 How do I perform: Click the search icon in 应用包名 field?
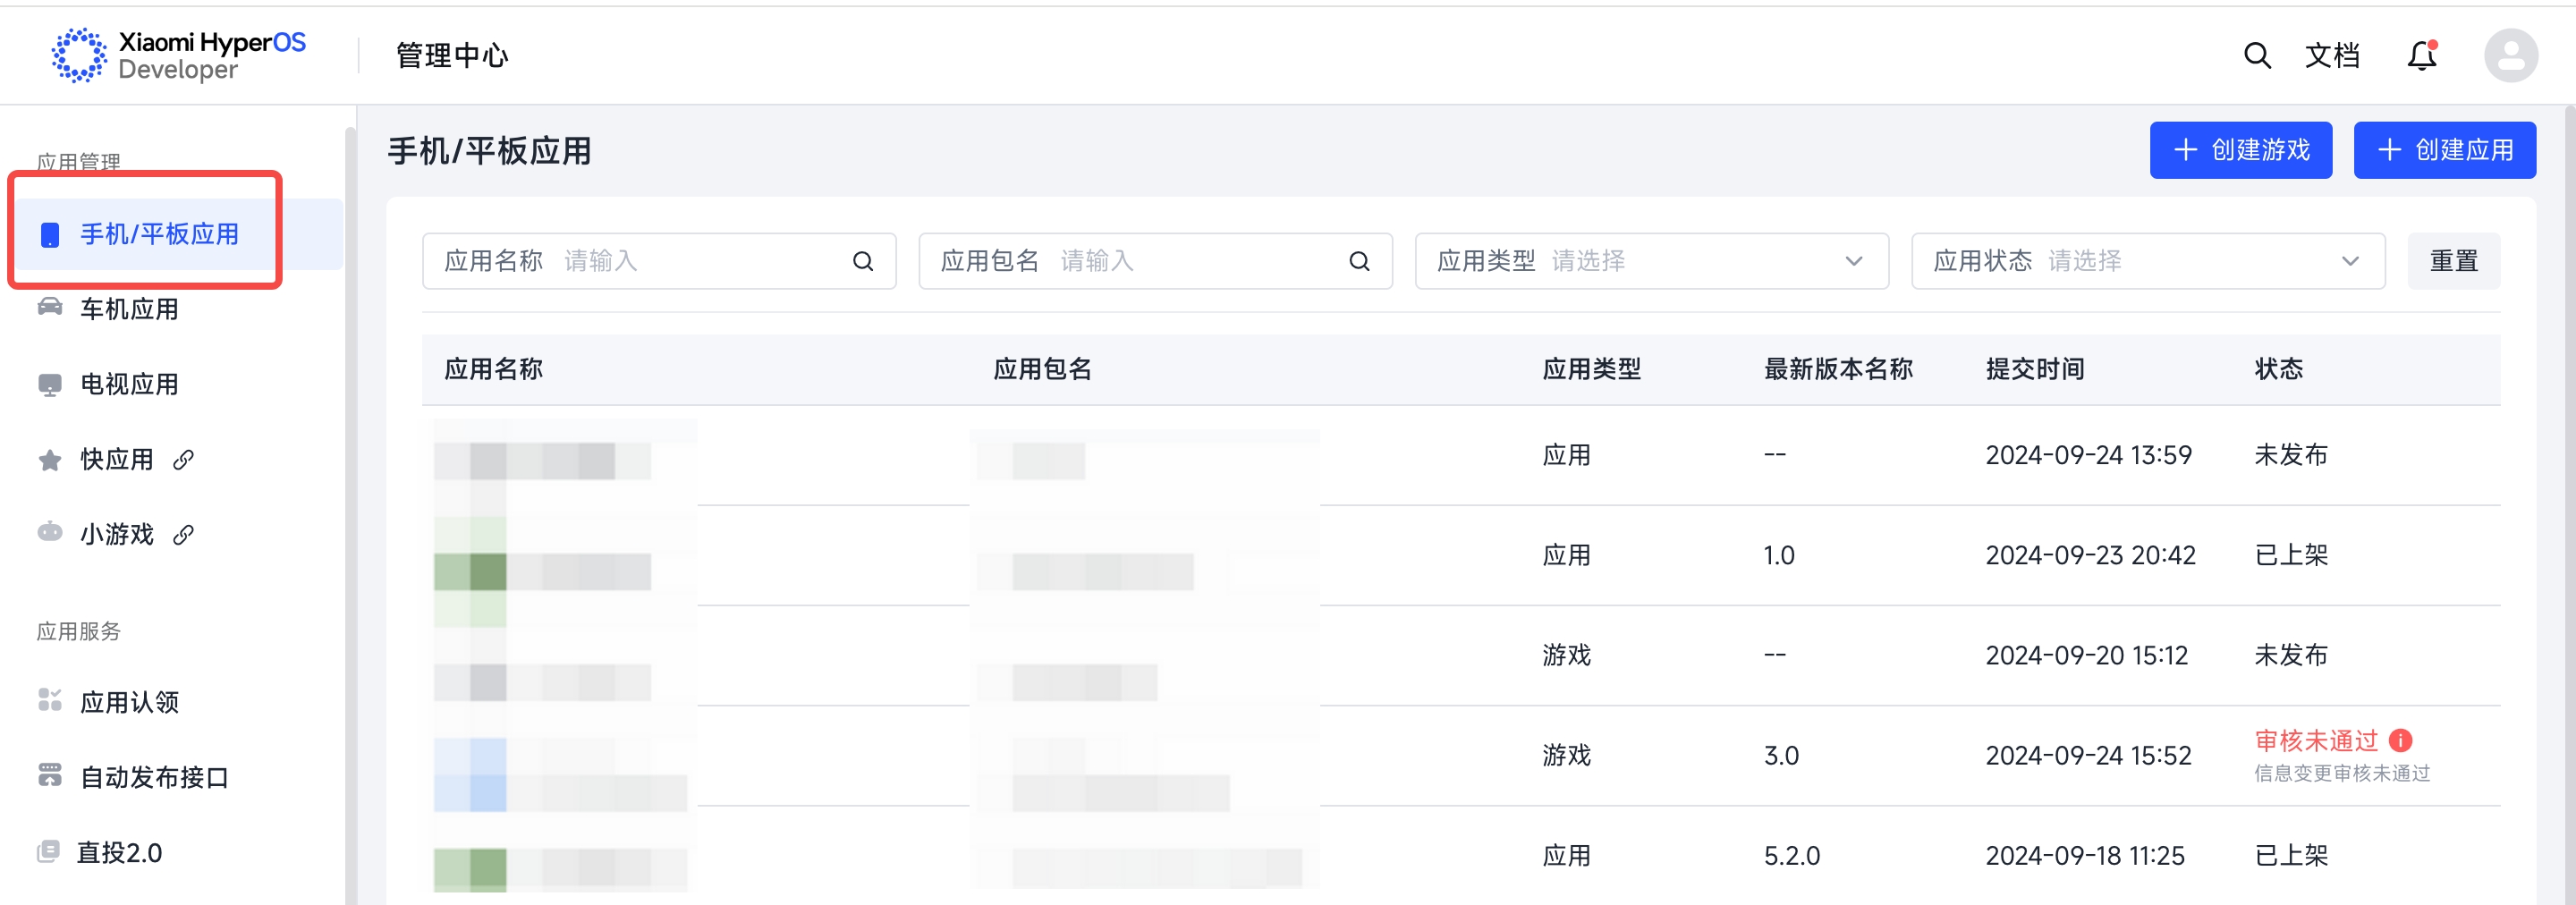point(1358,261)
